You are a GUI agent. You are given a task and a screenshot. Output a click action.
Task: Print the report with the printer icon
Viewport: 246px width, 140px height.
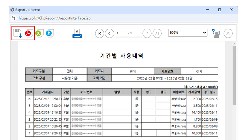pos(77,33)
